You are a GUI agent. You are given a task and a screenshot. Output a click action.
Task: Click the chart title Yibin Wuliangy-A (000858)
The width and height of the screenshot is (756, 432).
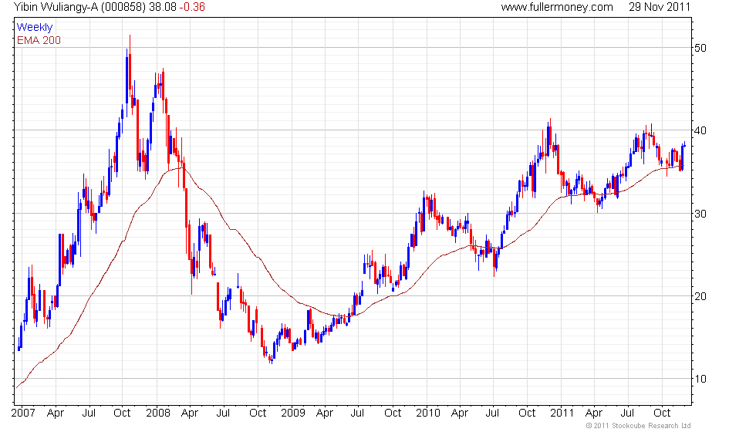[79, 7]
